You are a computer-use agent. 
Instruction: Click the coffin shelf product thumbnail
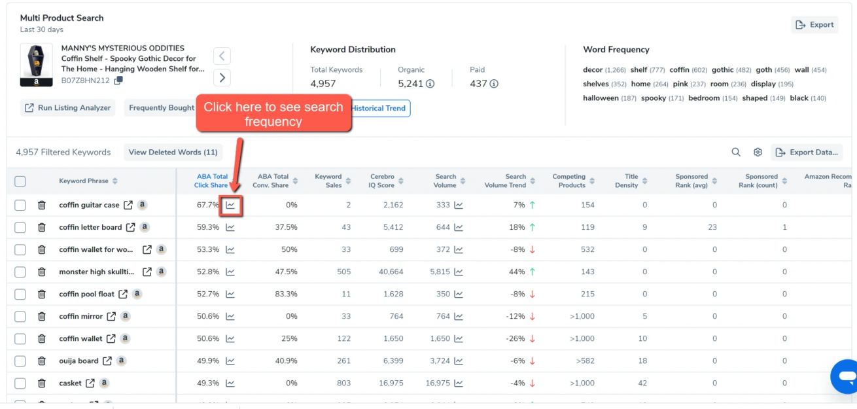(x=36, y=65)
